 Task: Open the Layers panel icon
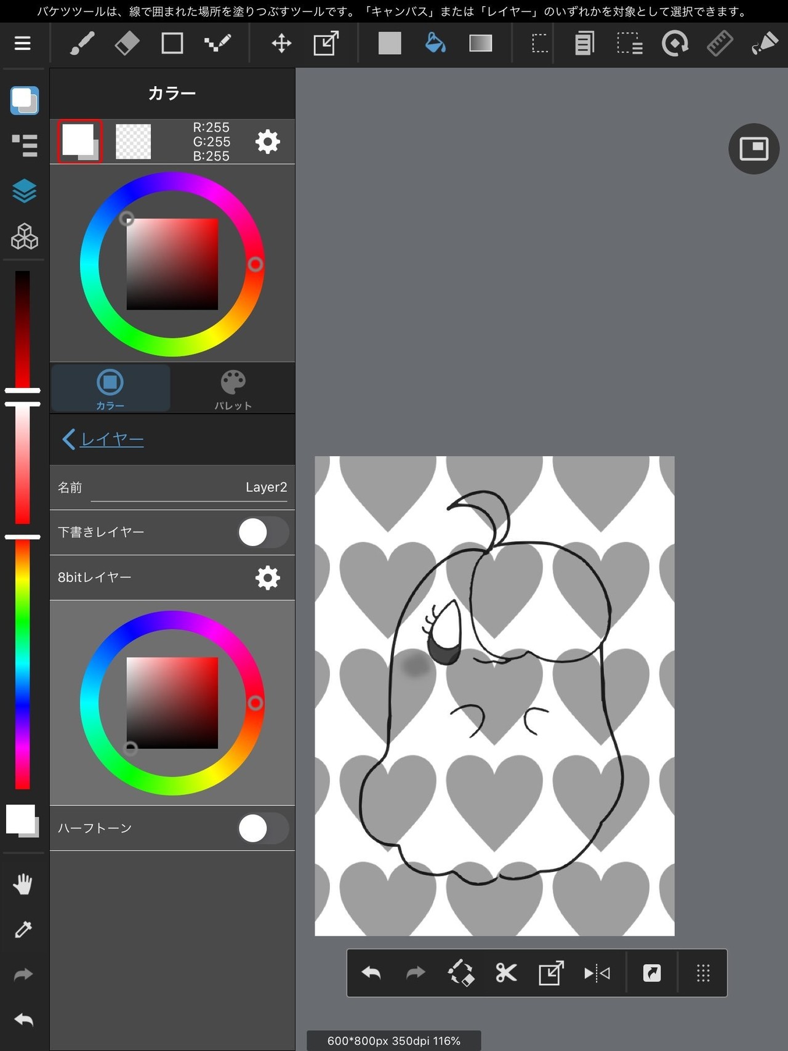coord(25,191)
